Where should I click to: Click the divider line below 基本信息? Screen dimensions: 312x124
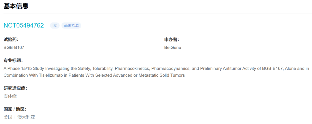pyautogui.click(x=156, y=14)
